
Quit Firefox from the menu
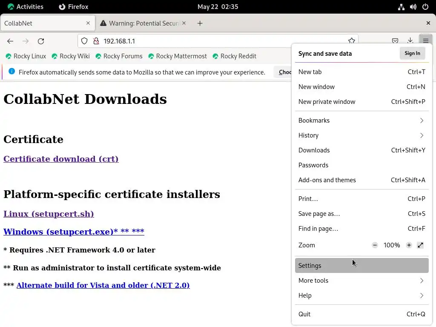[362, 314]
